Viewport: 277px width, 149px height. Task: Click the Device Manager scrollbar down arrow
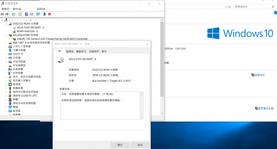(x=162, y=113)
